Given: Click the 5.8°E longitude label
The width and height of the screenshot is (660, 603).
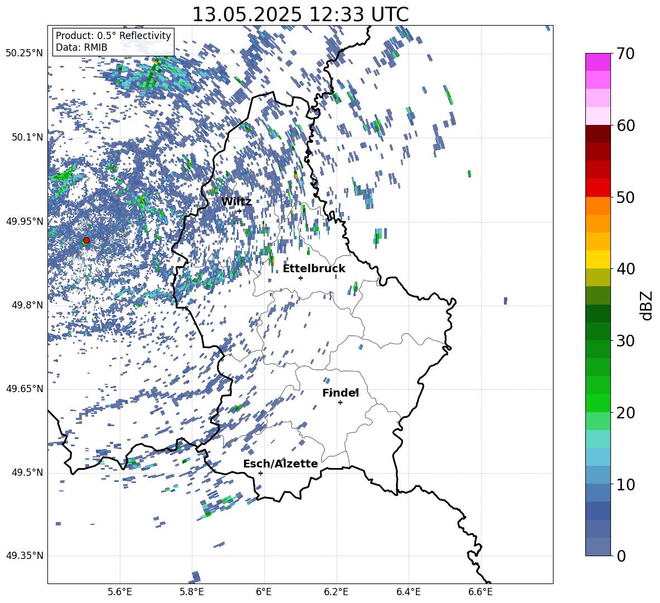Looking at the screenshot, I should click(192, 592).
